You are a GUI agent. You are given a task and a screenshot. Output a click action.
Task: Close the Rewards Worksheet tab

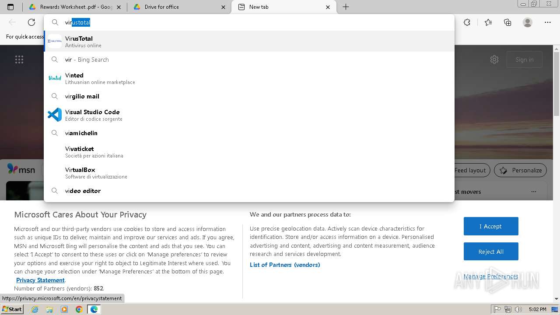pos(119,7)
